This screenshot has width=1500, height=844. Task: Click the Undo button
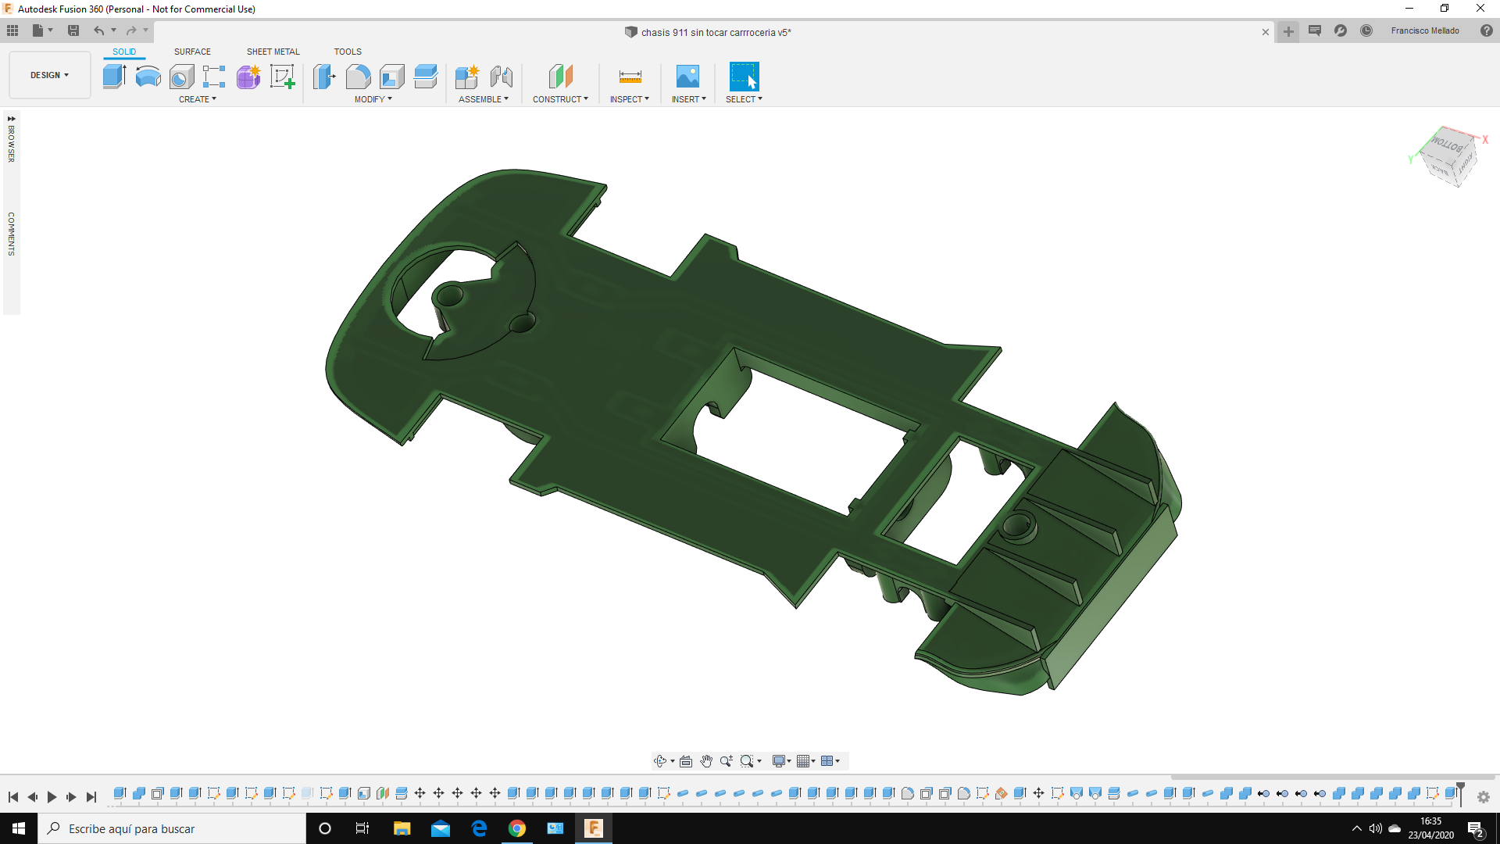coord(98,30)
